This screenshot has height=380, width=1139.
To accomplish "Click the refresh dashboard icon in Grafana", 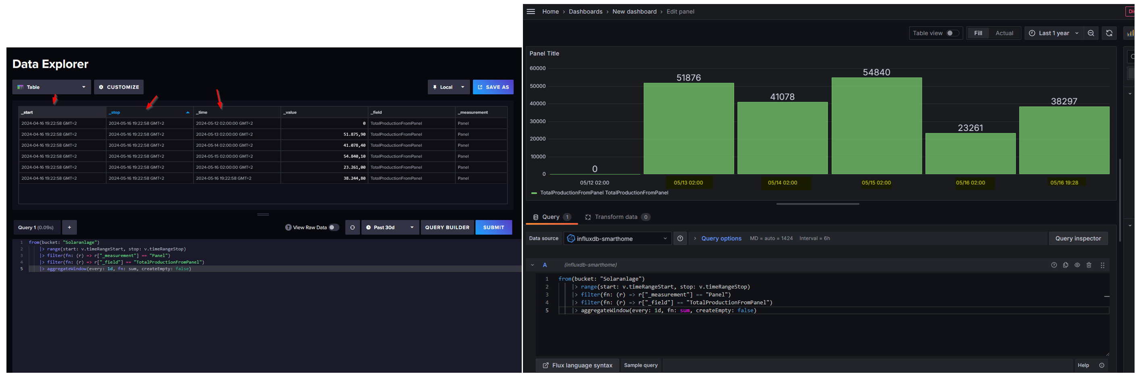I will 1109,33.
